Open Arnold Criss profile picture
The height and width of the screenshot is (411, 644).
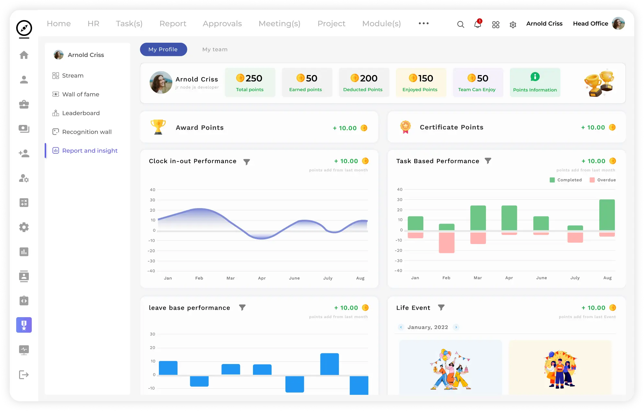[618, 23]
